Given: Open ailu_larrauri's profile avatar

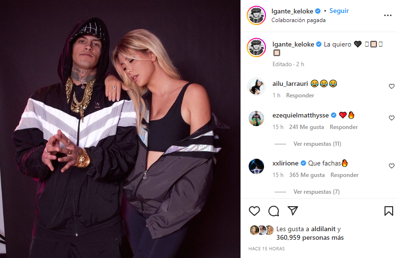Looking at the screenshot, I should point(256,86).
